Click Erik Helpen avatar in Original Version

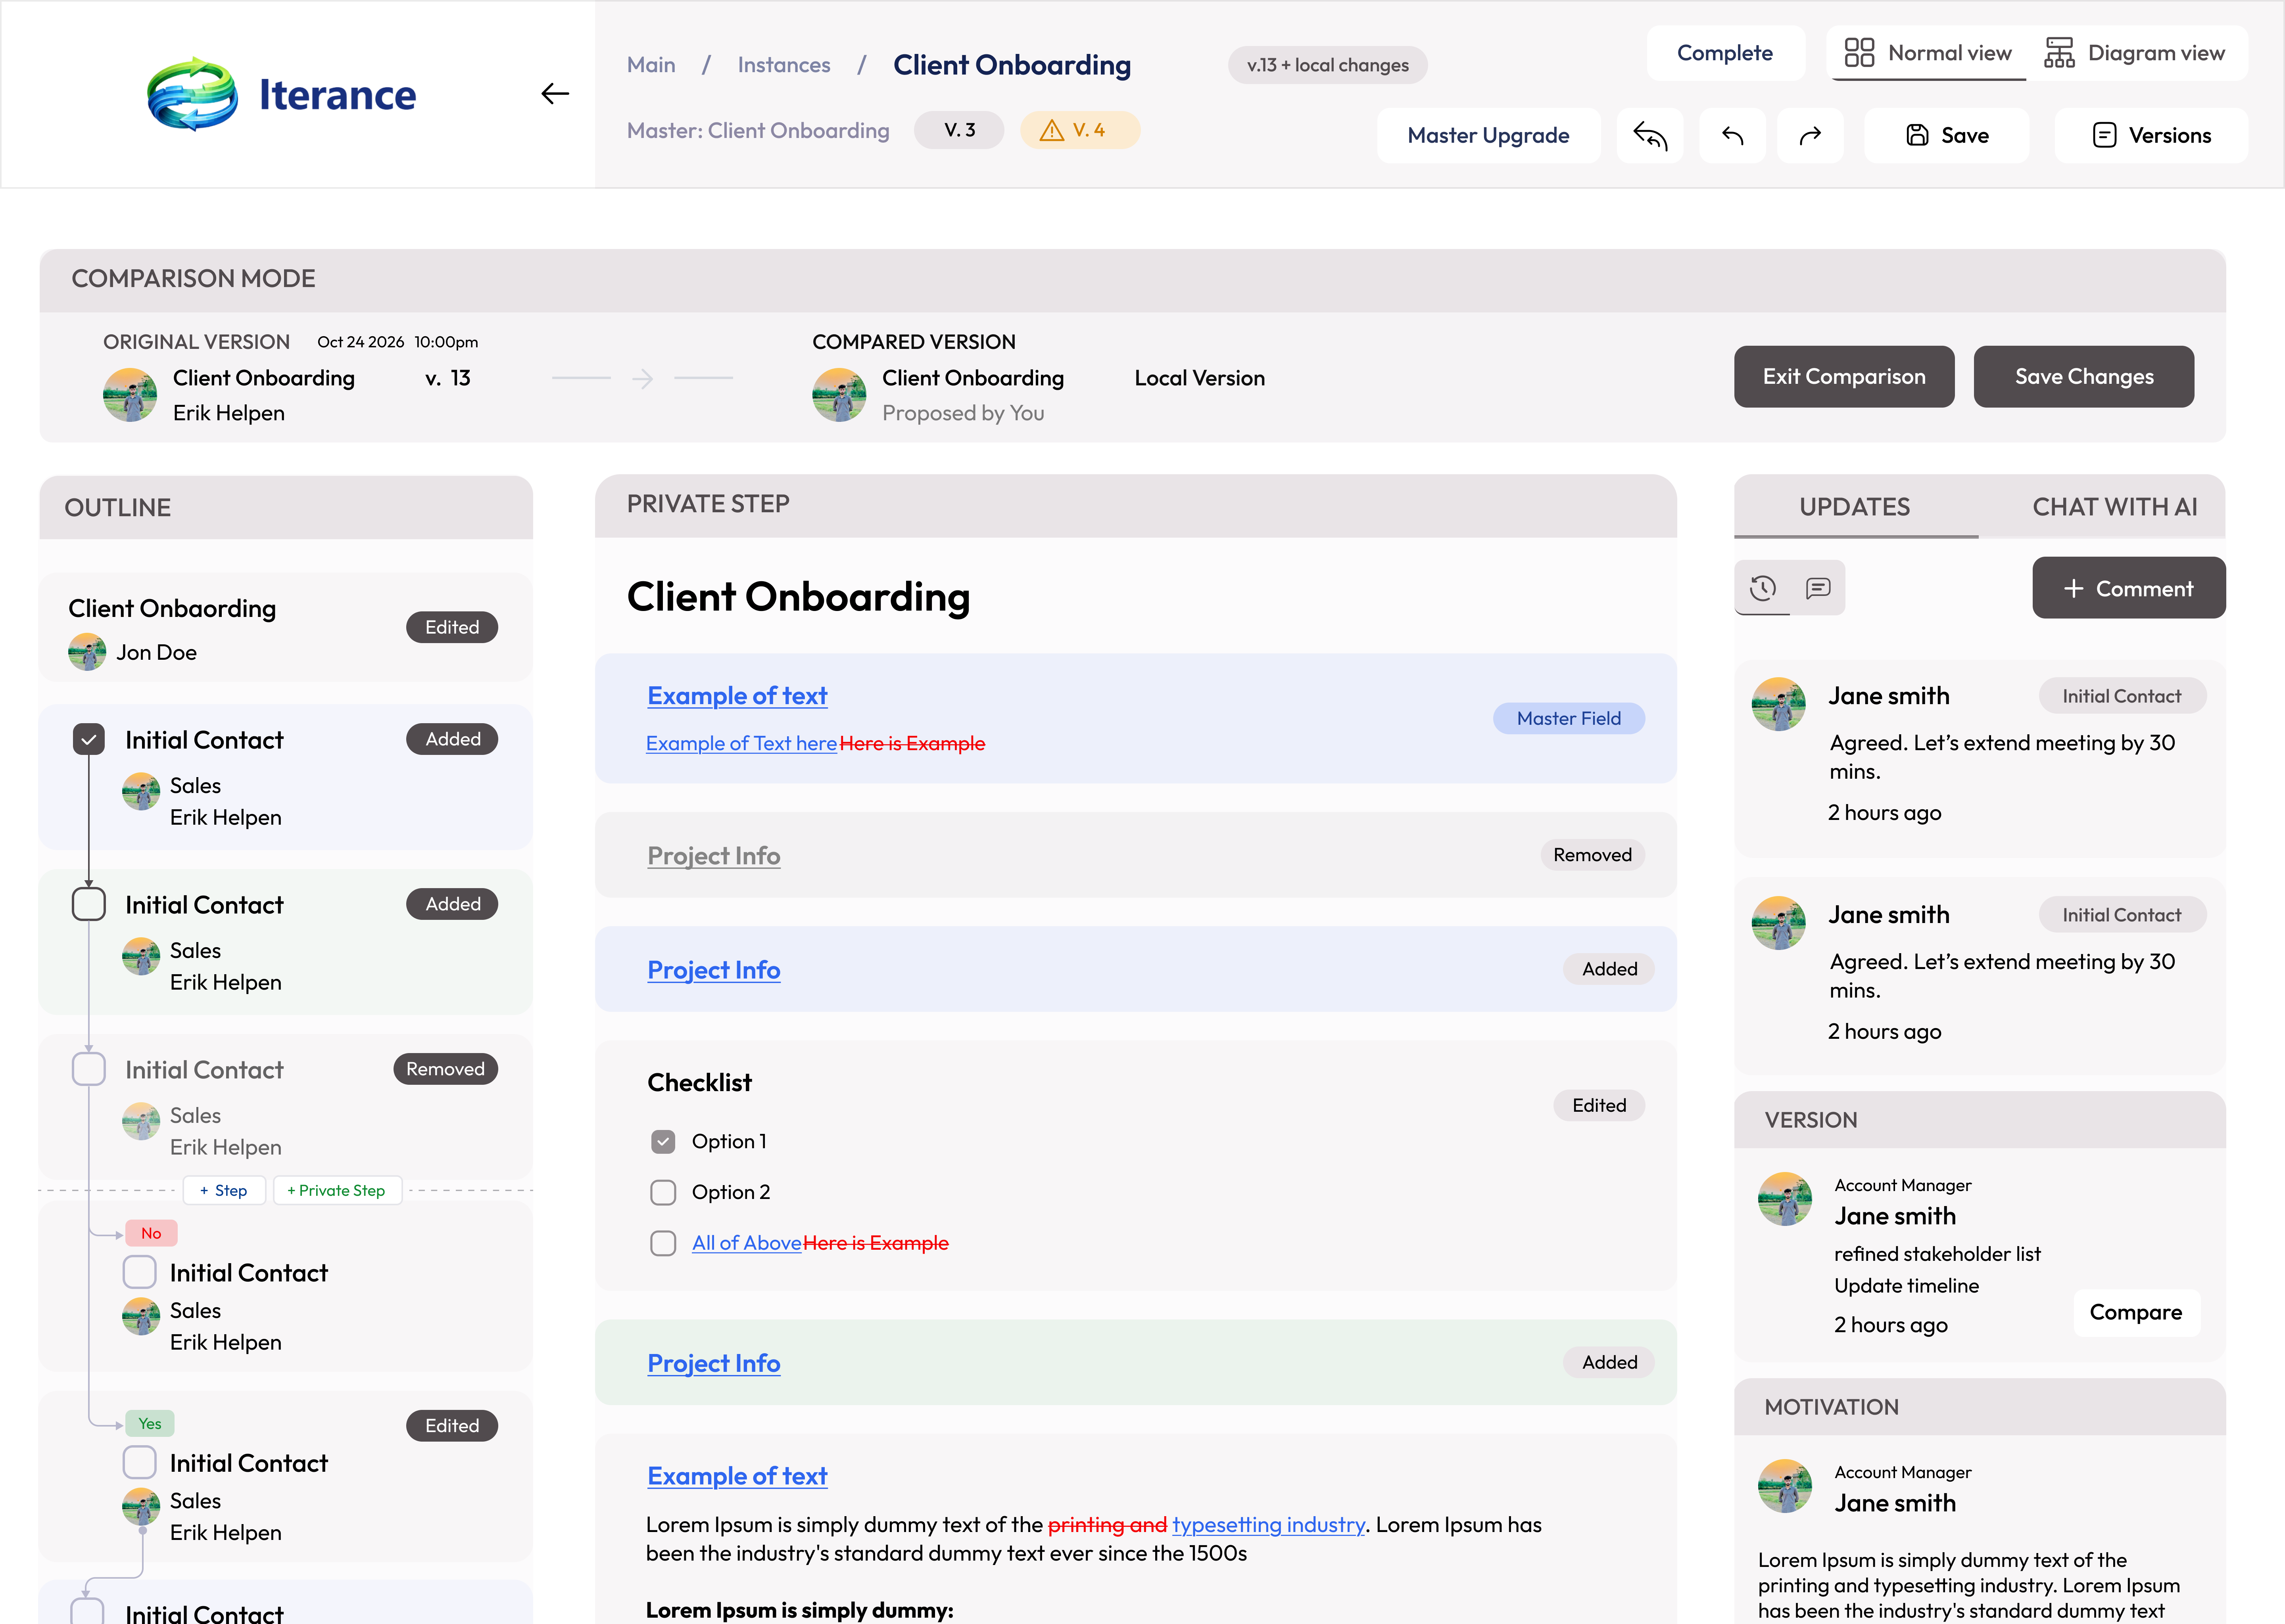[x=130, y=394]
